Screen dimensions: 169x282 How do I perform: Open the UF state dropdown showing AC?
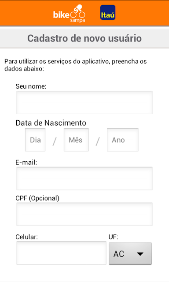tap(130, 253)
